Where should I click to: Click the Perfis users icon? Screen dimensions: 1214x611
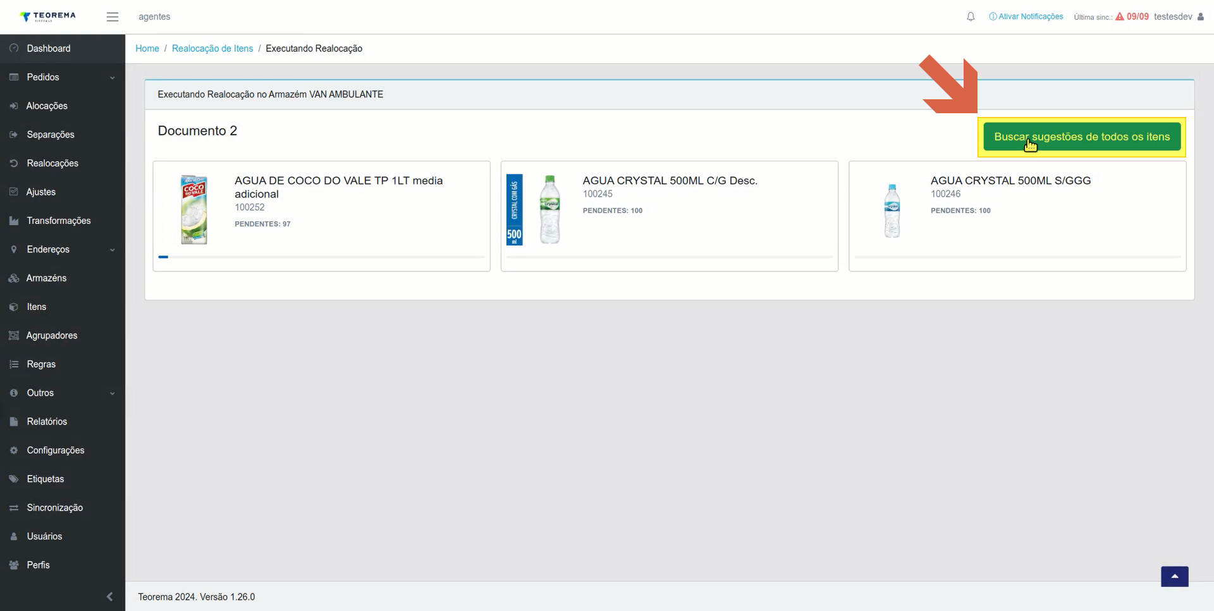[x=14, y=565]
